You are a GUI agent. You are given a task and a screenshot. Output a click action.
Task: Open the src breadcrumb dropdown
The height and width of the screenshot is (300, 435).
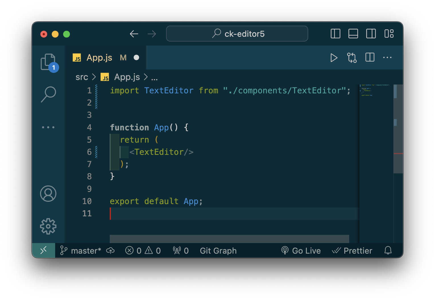(82, 77)
